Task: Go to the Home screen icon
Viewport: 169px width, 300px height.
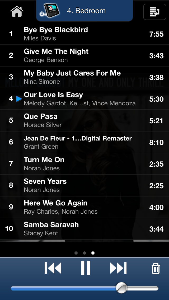Action: [17, 11]
